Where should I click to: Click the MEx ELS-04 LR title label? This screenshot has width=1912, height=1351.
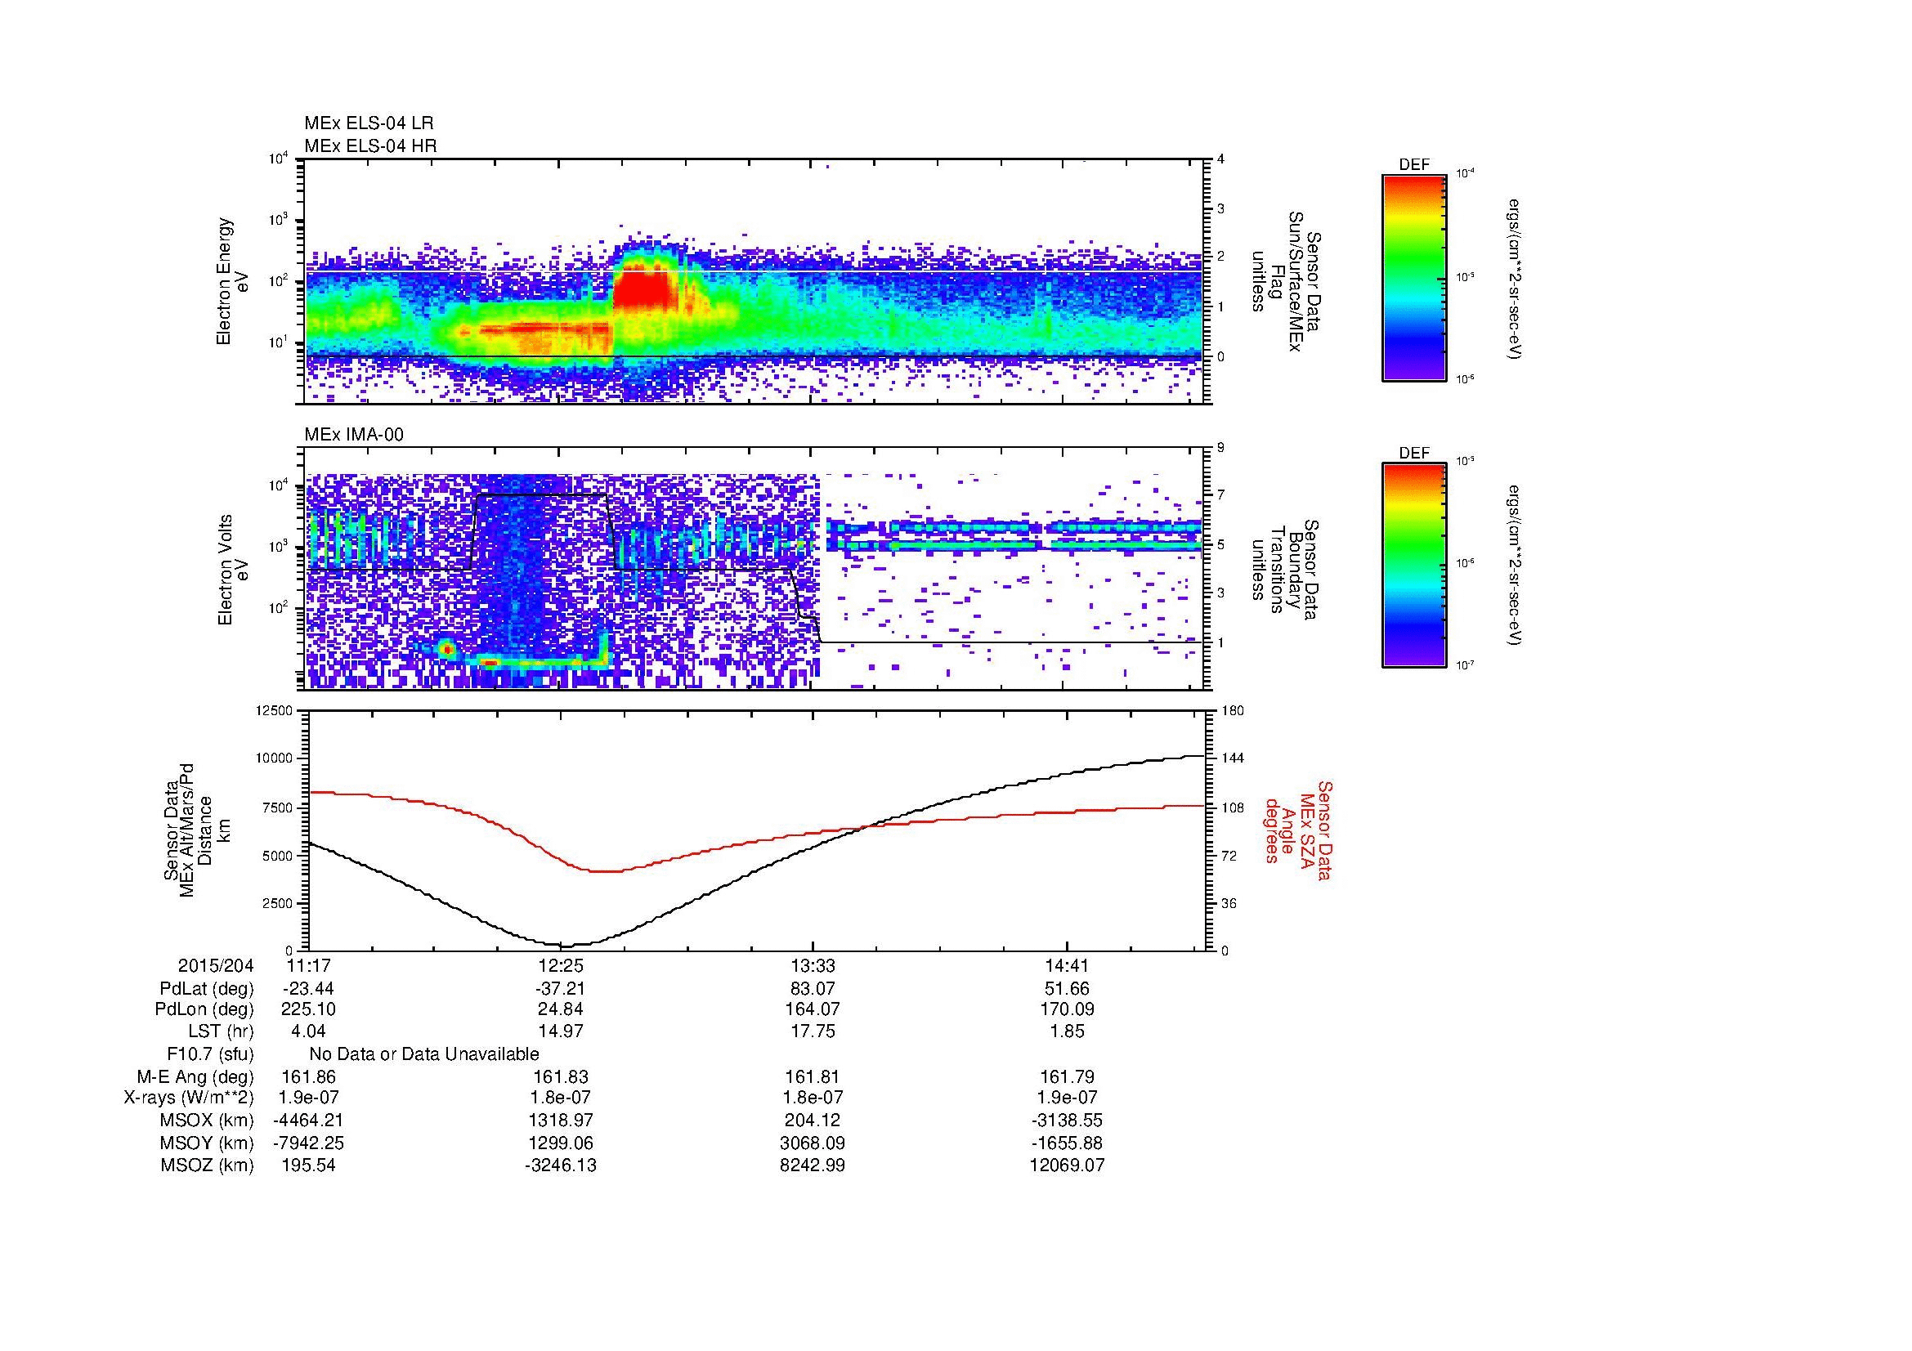pyautogui.click(x=369, y=123)
